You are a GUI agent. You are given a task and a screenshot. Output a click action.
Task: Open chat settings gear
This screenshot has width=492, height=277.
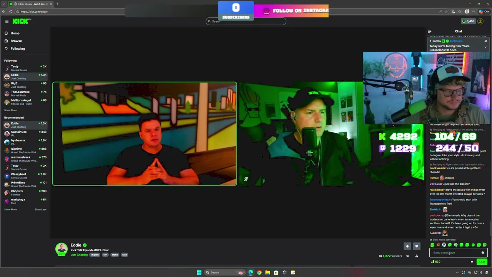point(472,262)
